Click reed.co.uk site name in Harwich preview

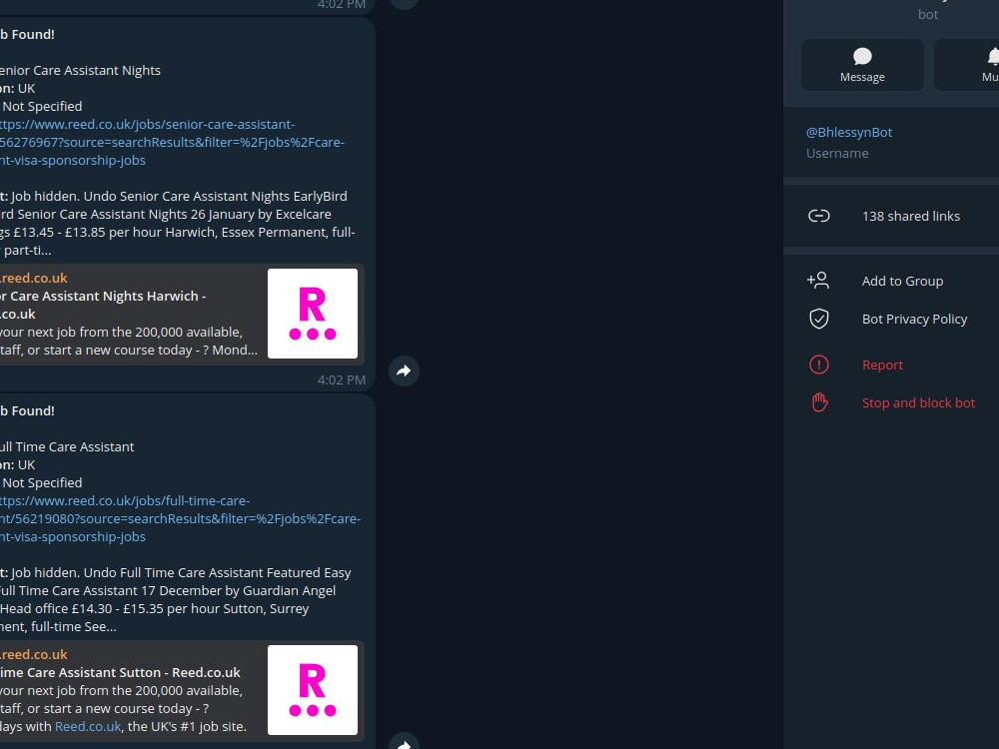point(34,278)
